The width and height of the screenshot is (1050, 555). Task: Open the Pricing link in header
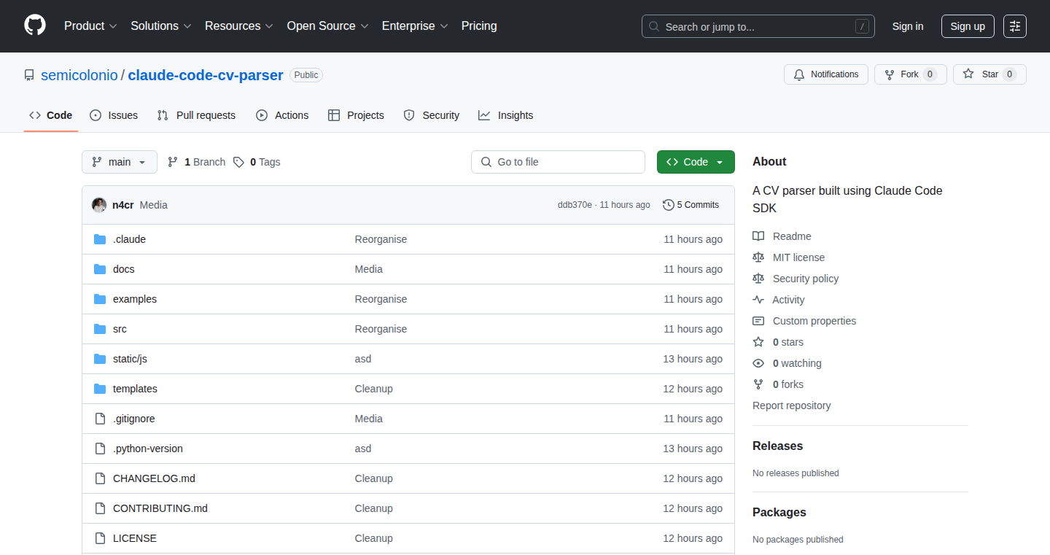tap(479, 26)
